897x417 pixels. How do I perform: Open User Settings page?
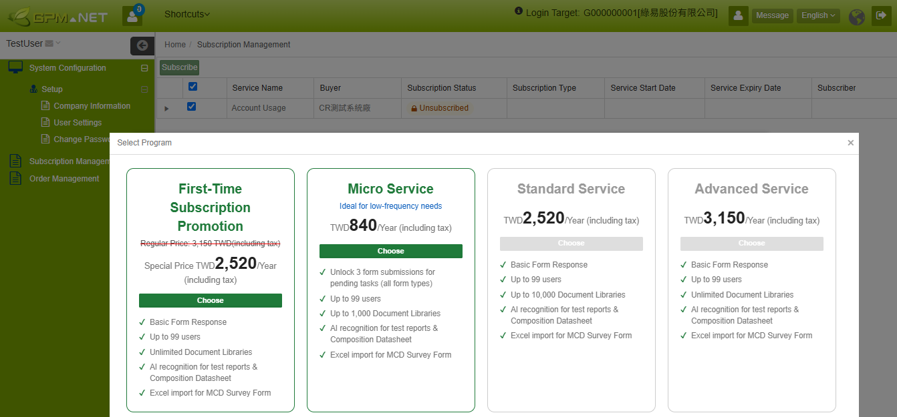pos(78,123)
